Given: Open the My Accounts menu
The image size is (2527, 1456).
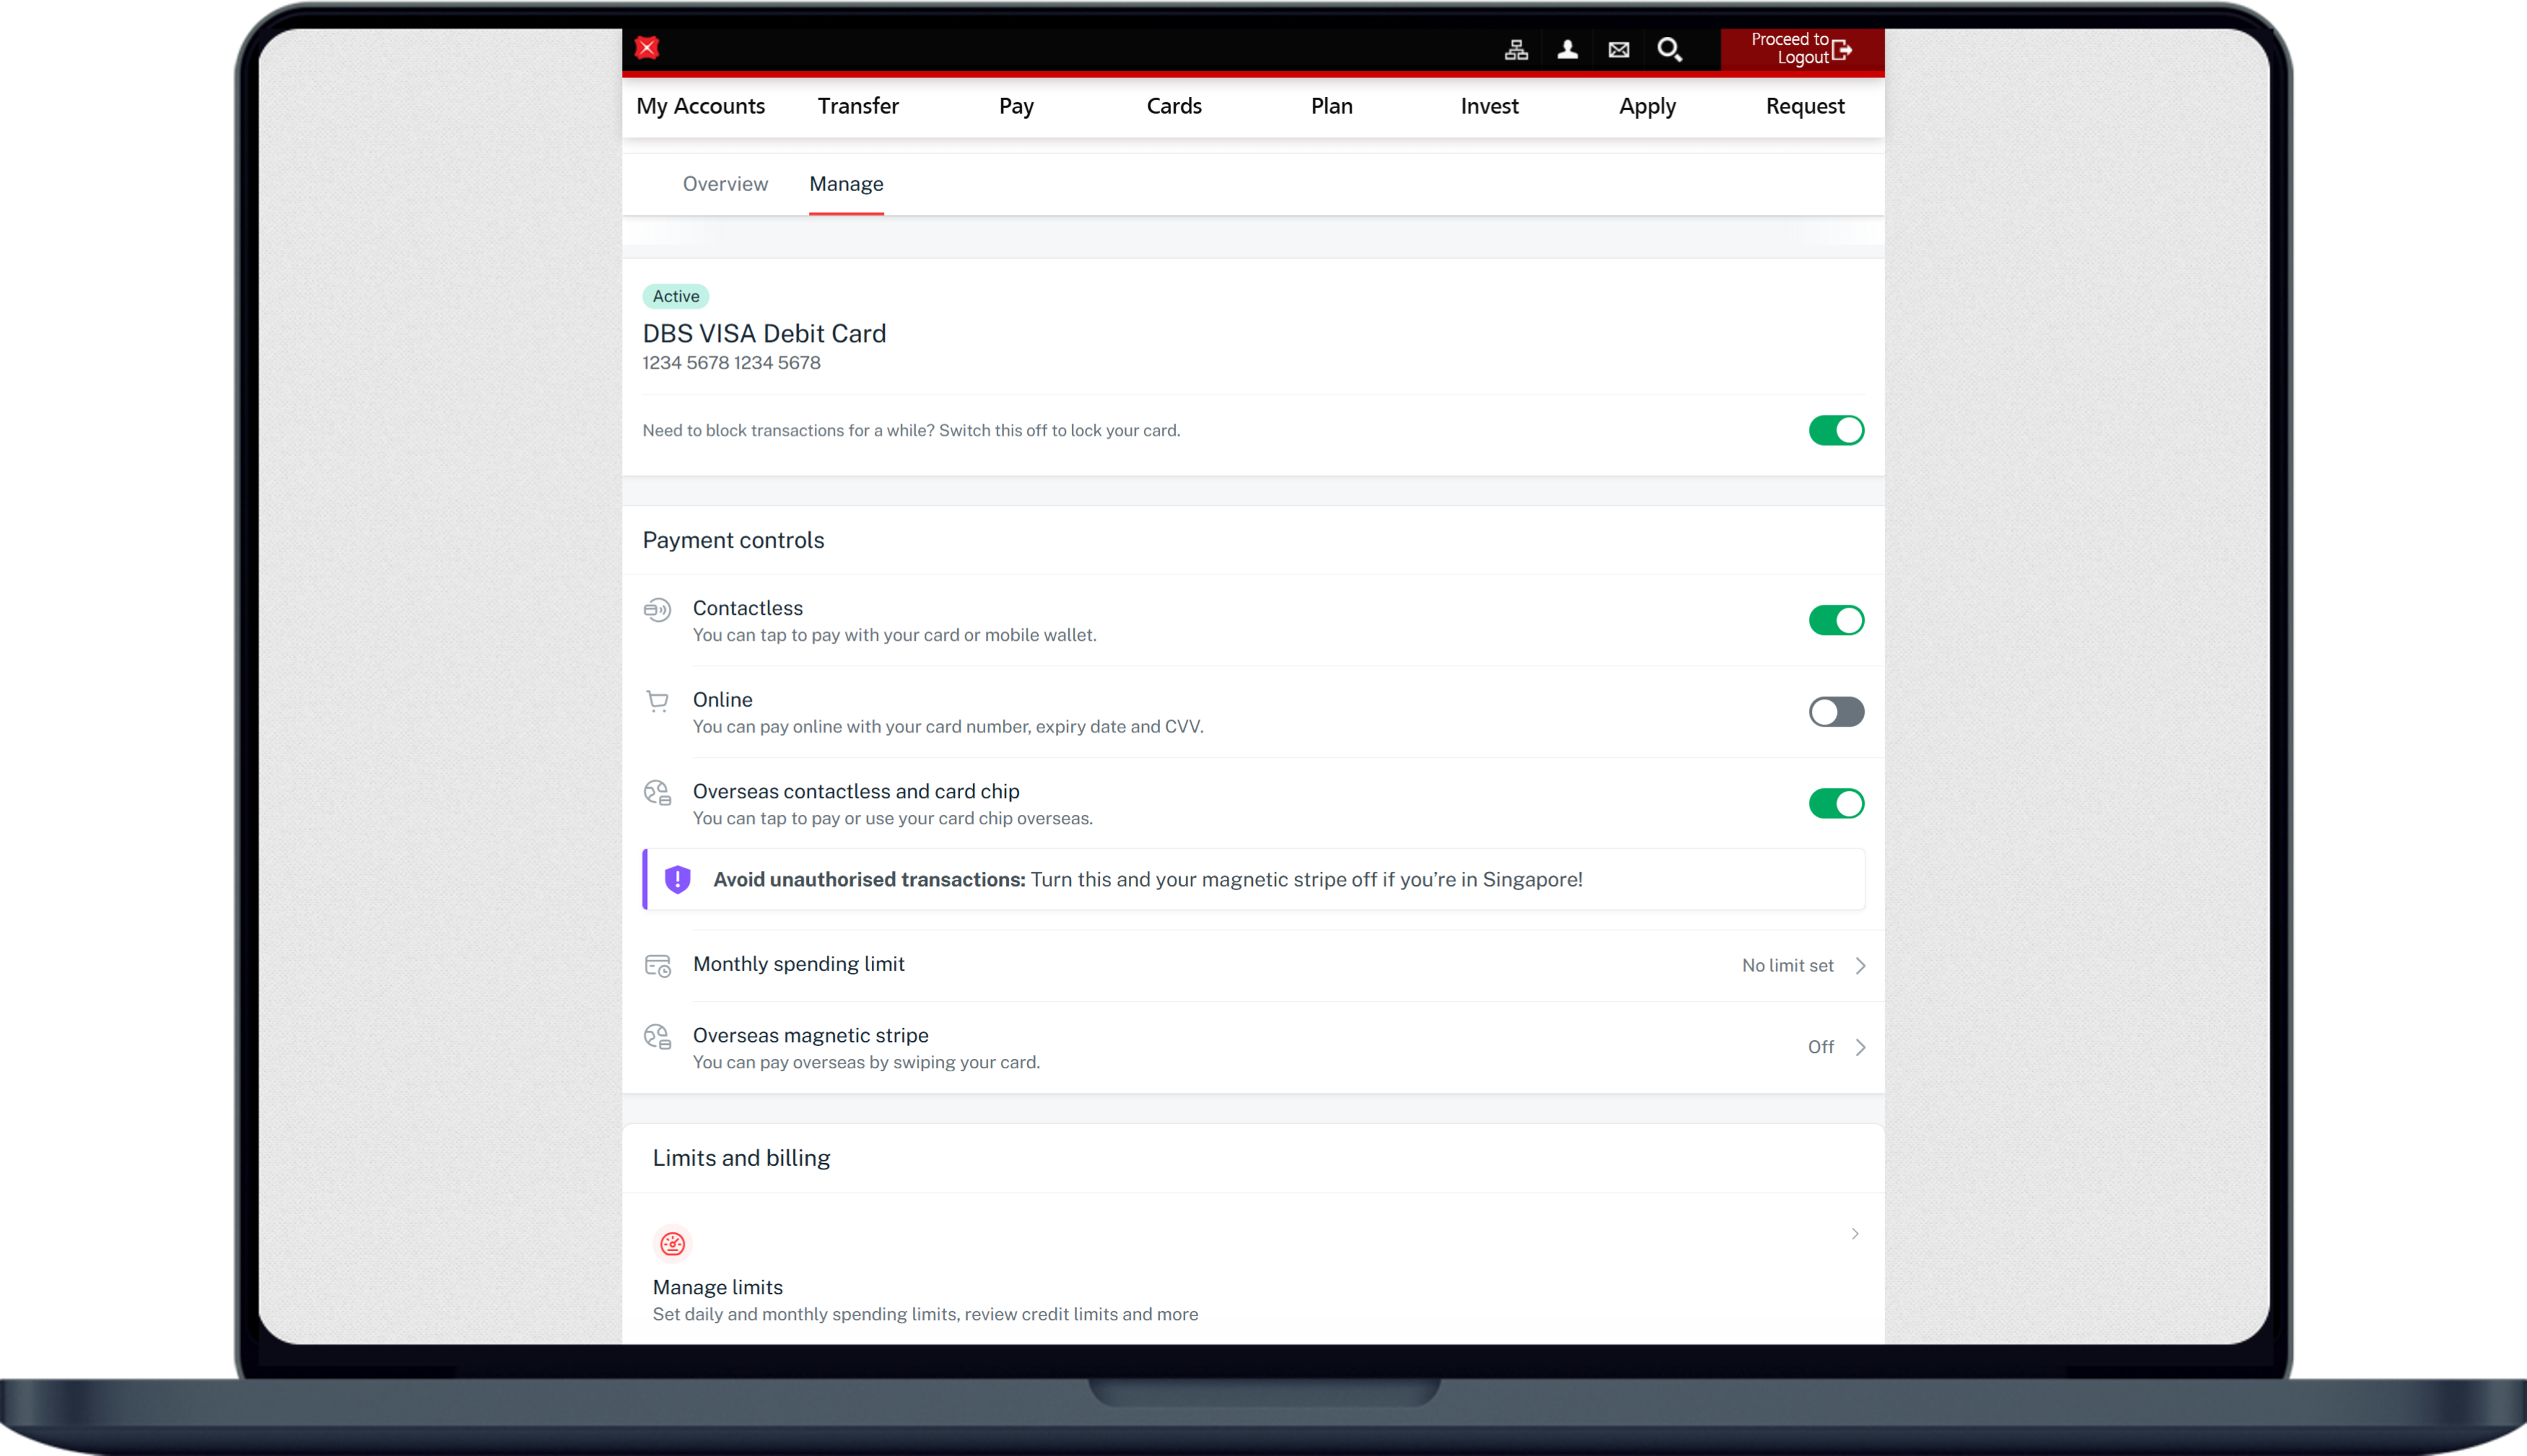Looking at the screenshot, I should pos(701,106).
